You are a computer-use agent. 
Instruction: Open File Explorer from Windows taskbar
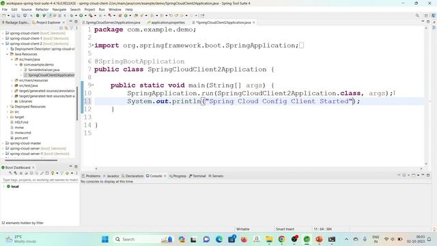click(269, 239)
